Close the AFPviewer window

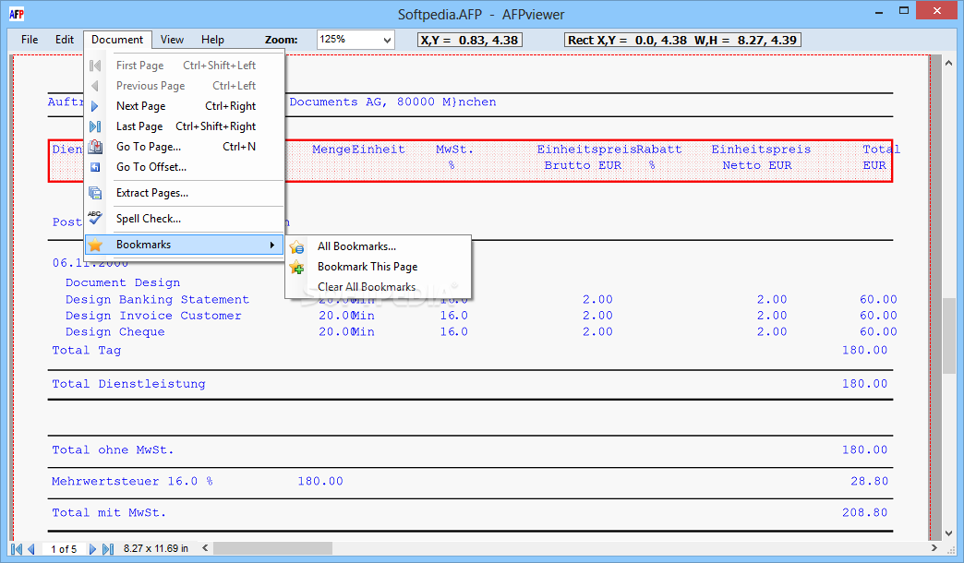(x=937, y=11)
